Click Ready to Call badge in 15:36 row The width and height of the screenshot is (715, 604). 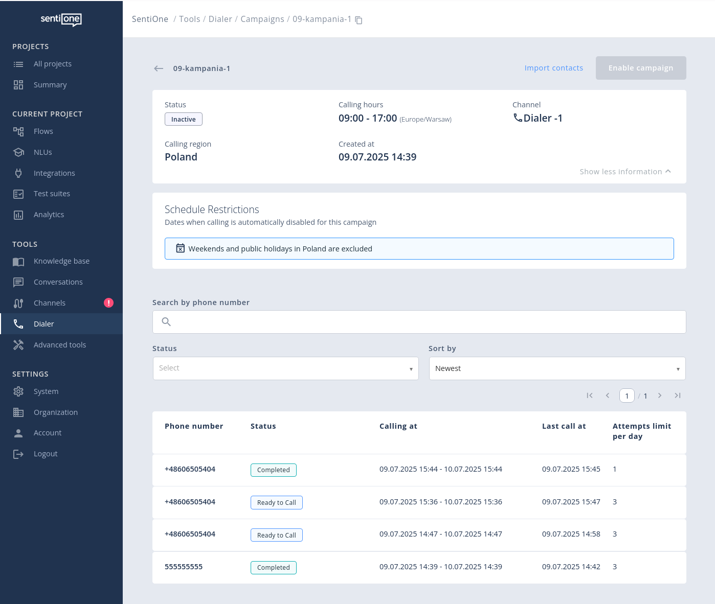coord(277,502)
